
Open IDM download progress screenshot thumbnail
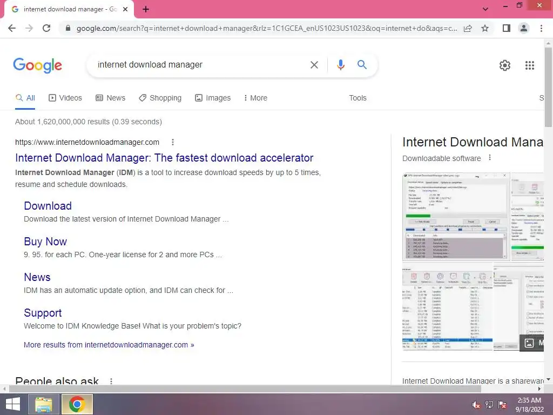456,216
